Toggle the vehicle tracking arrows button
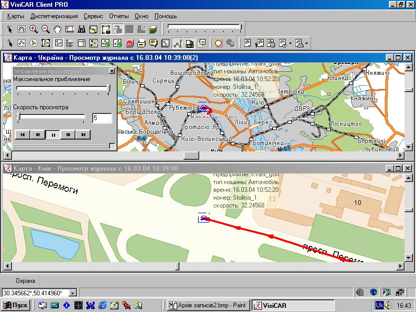Image resolution: width=416 pixels, height=312 pixels. (189, 43)
